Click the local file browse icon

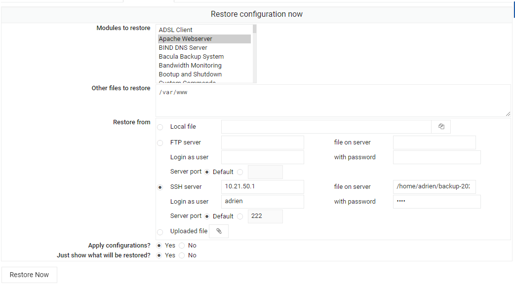tap(441, 127)
